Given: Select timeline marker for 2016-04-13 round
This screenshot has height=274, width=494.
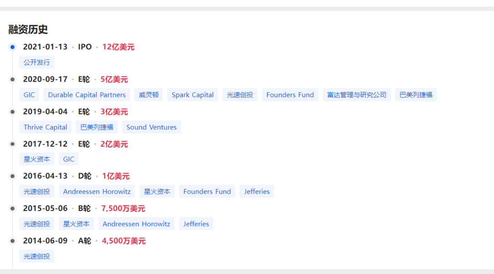Looking at the screenshot, I should coord(13,176).
